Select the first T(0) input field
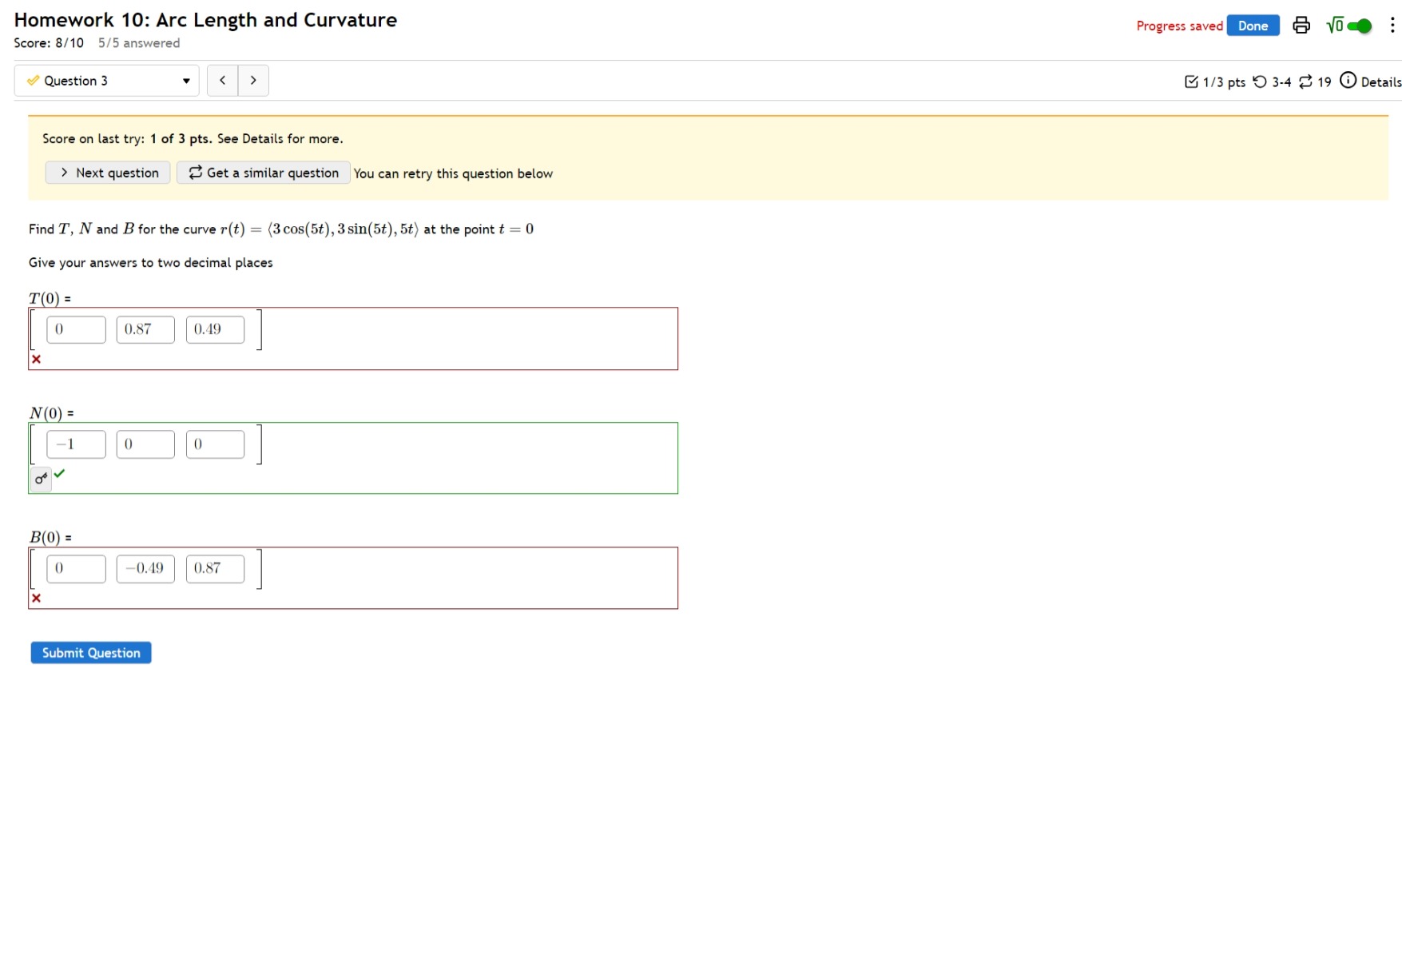This screenshot has width=1402, height=963. click(76, 328)
